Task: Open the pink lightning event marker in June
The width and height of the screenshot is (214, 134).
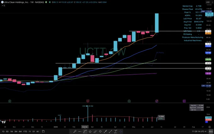Action: tap(157, 101)
